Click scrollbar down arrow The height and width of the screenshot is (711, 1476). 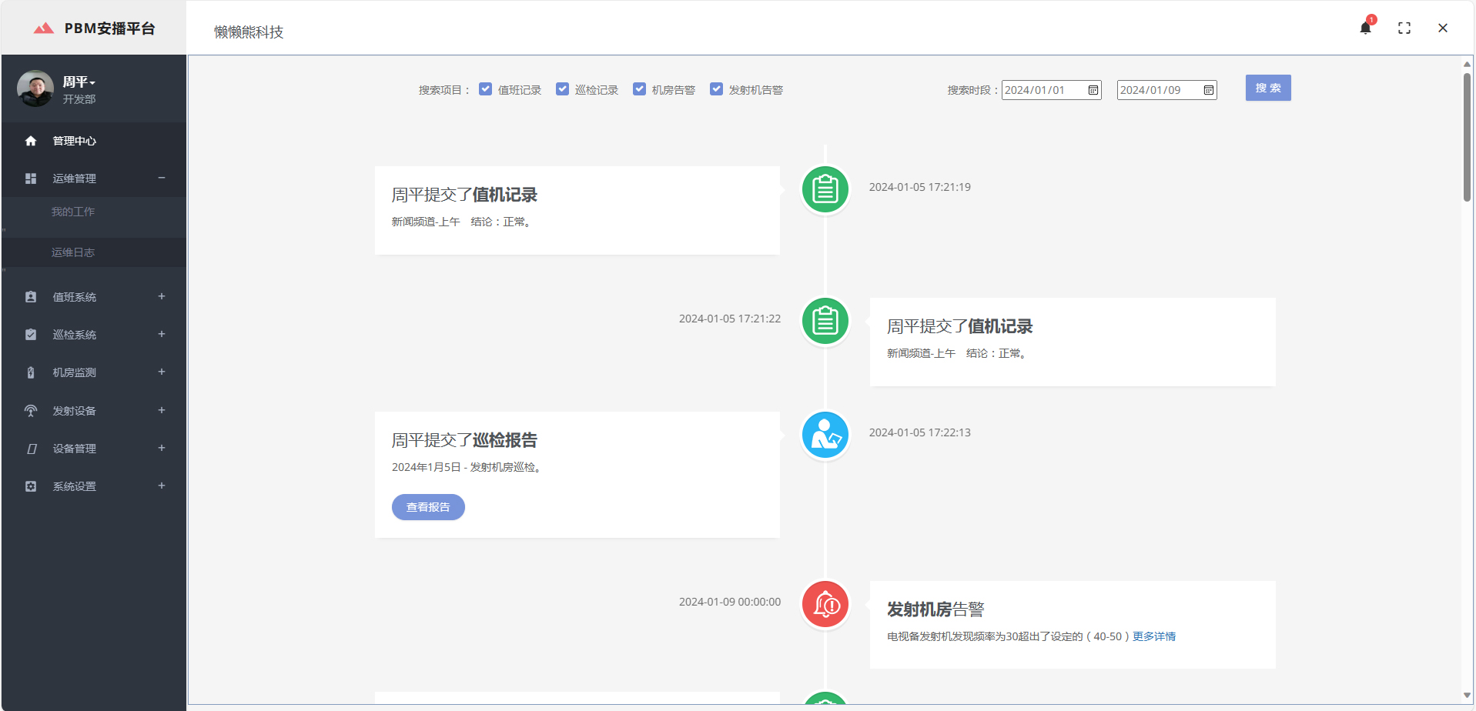1467,696
